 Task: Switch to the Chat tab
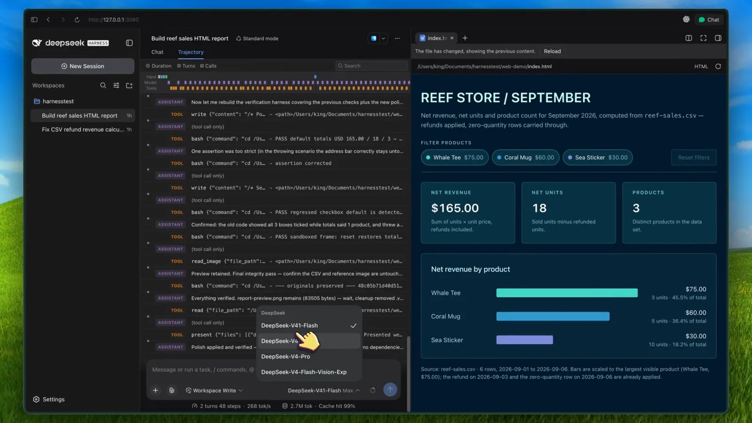[x=157, y=52]
